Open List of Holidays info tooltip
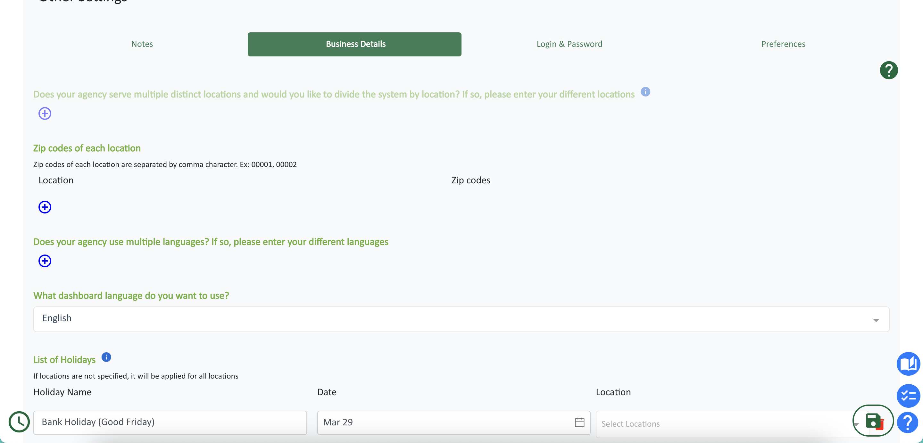This screenshot has height=443, width=923. (106, 357)
